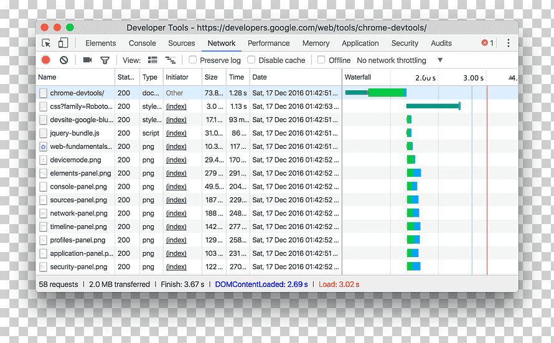Image resolution: width=554 pixels, height=343 pixels.
Task: Click thumbnail icon of network-panel.png row
Action: (x=43, y=214)
